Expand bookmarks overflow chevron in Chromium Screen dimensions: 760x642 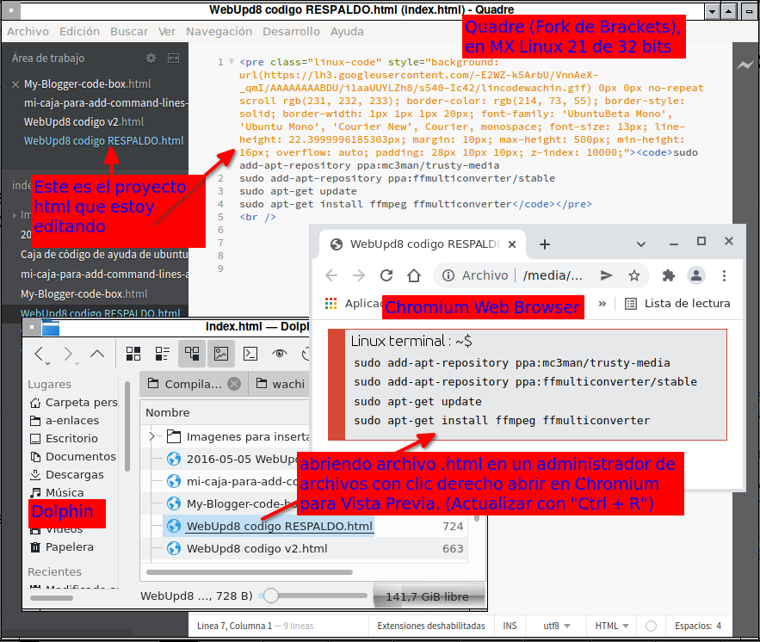[x=602, y=304]
